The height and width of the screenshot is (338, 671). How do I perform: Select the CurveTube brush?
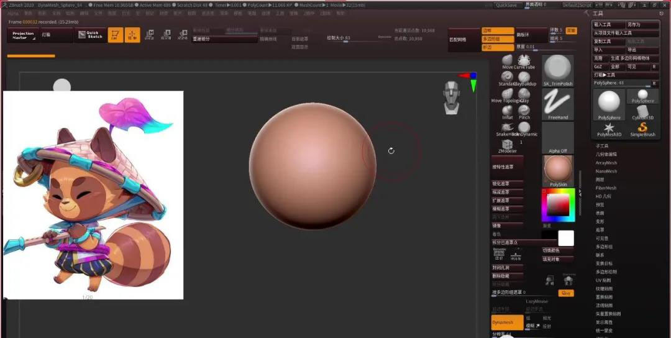click(x=524, y=60)
